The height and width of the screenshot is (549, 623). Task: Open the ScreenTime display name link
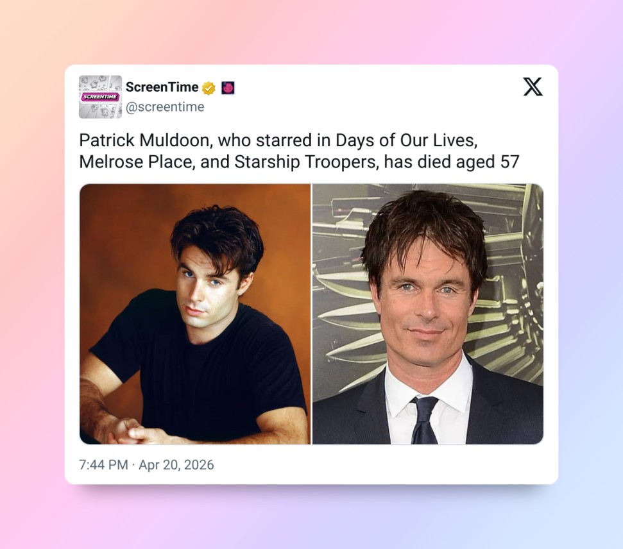[x=162, y=87]
